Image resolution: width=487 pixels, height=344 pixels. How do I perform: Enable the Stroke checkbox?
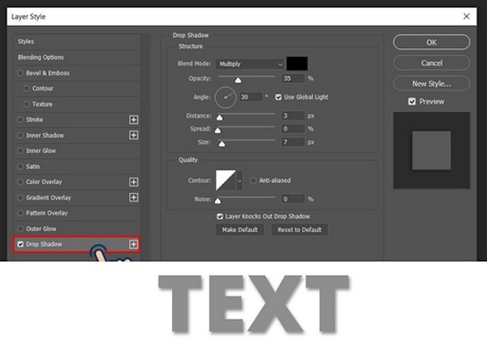tap(20, 119)
